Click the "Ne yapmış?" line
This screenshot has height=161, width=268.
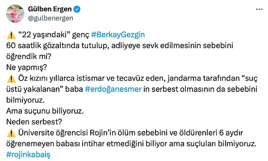click(x=26, y=67)
